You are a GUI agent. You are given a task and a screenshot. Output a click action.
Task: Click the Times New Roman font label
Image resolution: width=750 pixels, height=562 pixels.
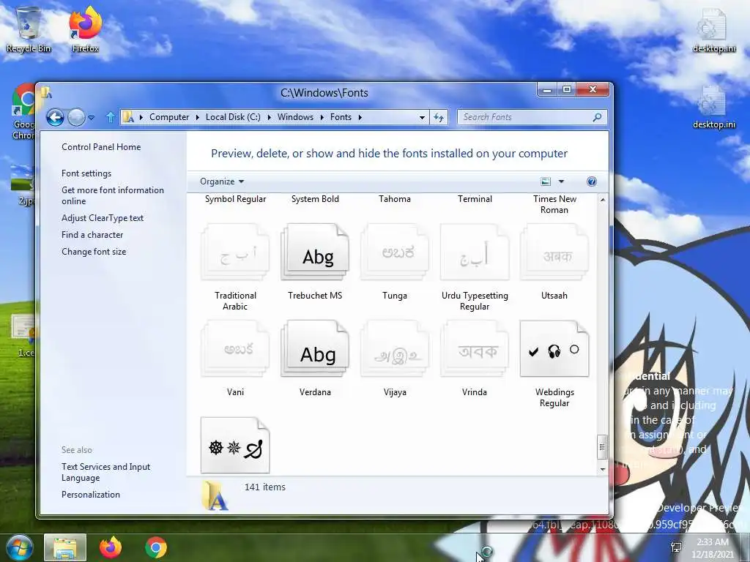click(x=554, y=204)
